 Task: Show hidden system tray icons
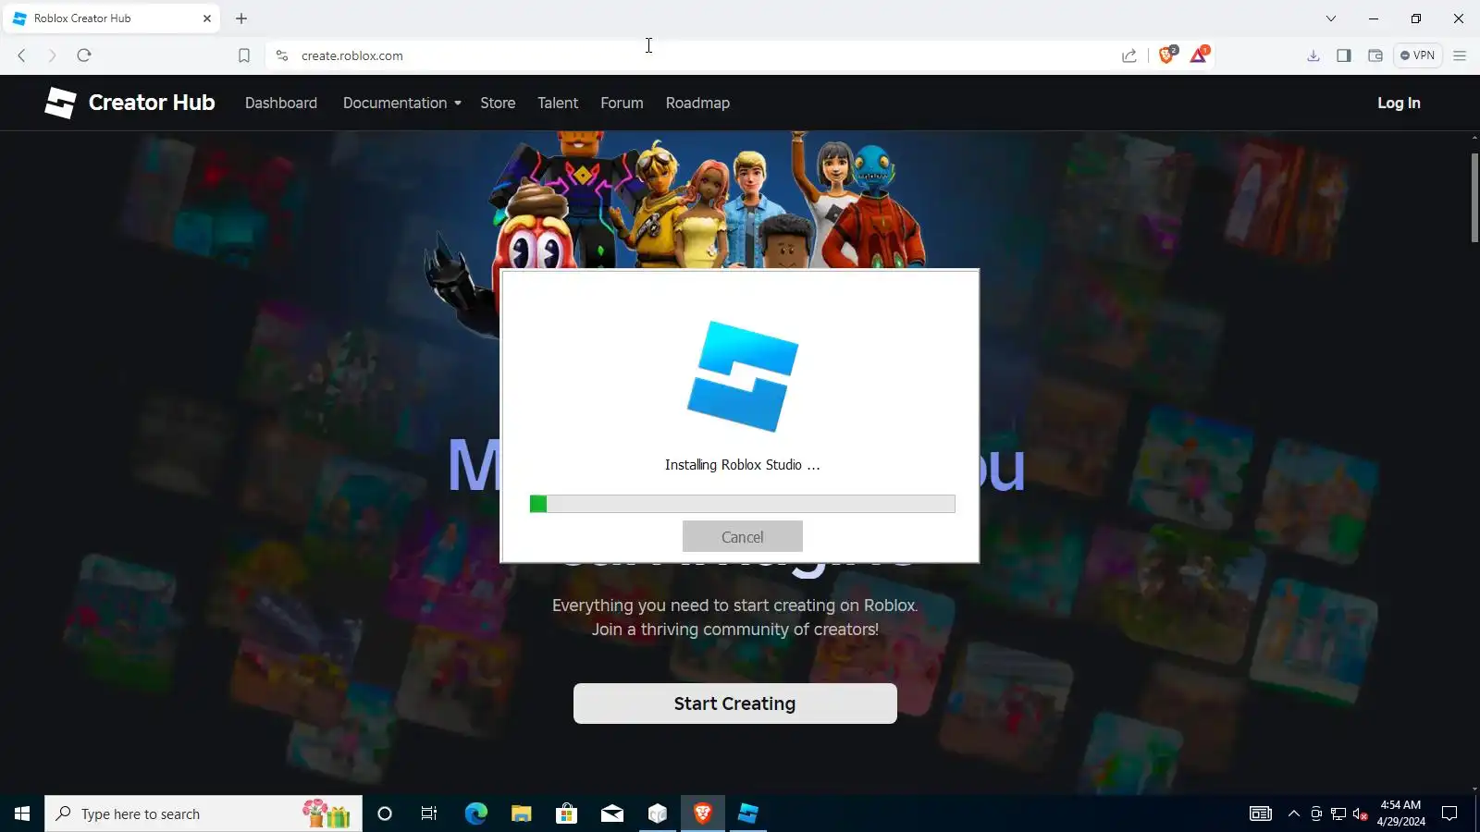click(1294, 814)
